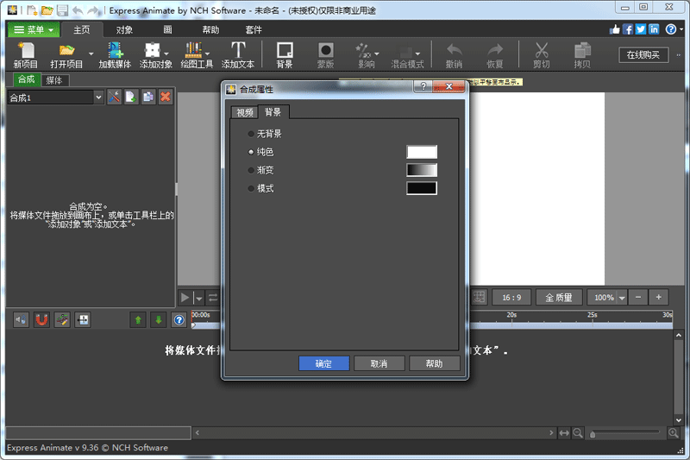The height and width of the screenshot is (460, 690).
Task: Click the grid overlay icon near 16:9
Action: point(480,297)
